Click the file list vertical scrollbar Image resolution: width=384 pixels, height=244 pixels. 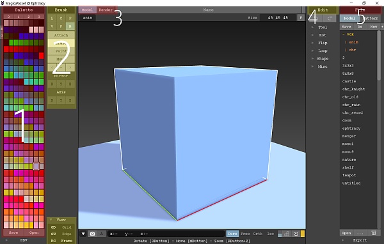(379, 55)
